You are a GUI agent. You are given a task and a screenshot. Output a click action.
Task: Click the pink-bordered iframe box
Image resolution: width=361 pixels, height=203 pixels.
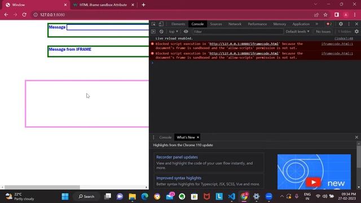click(x=87, y=104)
